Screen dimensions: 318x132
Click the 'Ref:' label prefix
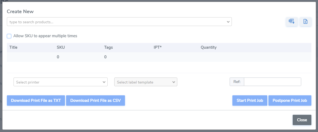tap(237, 82)
